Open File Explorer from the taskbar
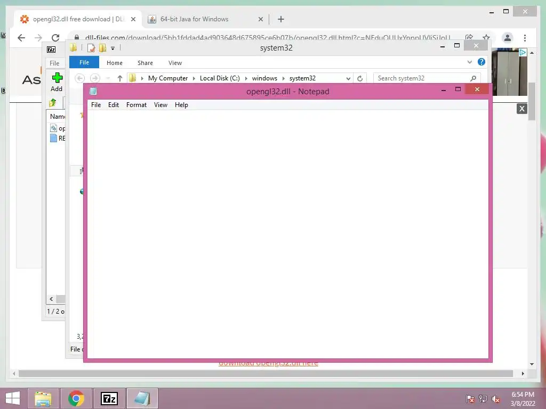This screenshot has width=546, height=409. point(43,398)
